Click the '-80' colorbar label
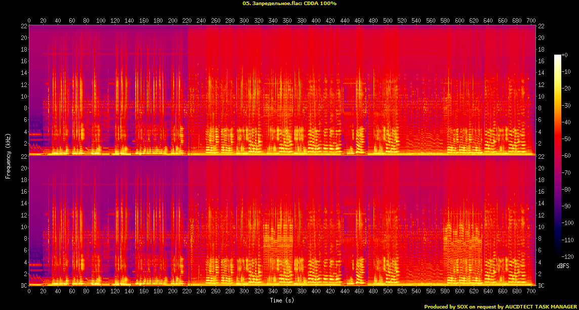 point(565,189)
